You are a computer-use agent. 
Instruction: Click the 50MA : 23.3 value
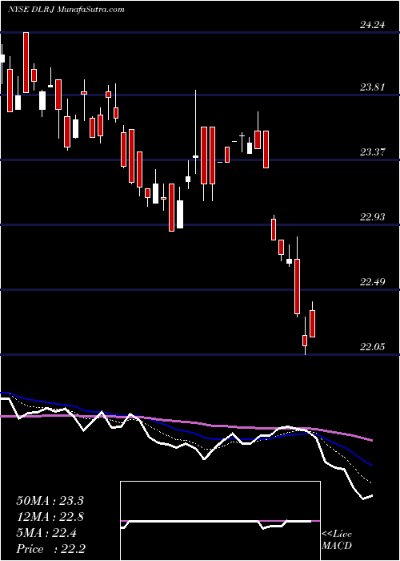coord(50,501)
